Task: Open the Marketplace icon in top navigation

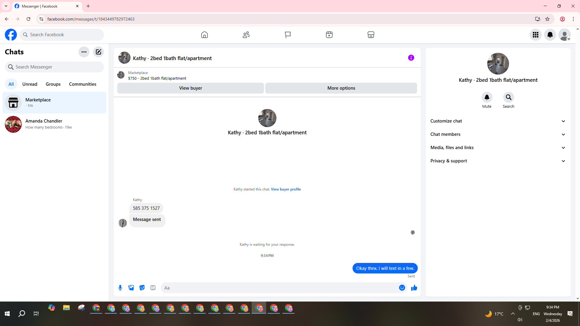Action: tap(371, 35)
